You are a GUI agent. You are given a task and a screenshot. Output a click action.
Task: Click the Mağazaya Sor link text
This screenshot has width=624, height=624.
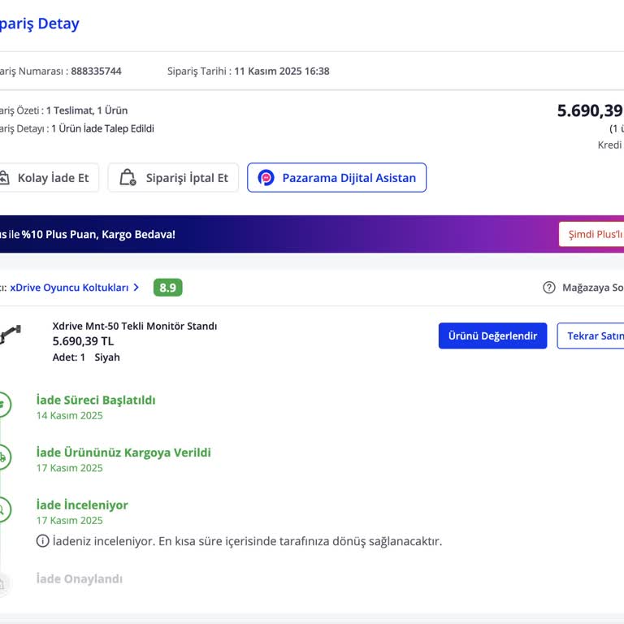592,288
